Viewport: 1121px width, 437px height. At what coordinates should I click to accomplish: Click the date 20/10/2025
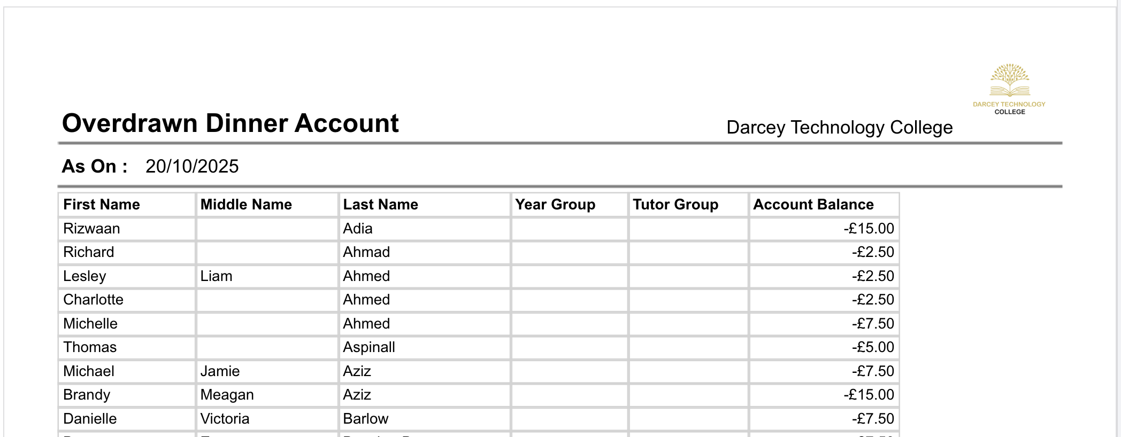pyautogui.click(x=192, y=167)
